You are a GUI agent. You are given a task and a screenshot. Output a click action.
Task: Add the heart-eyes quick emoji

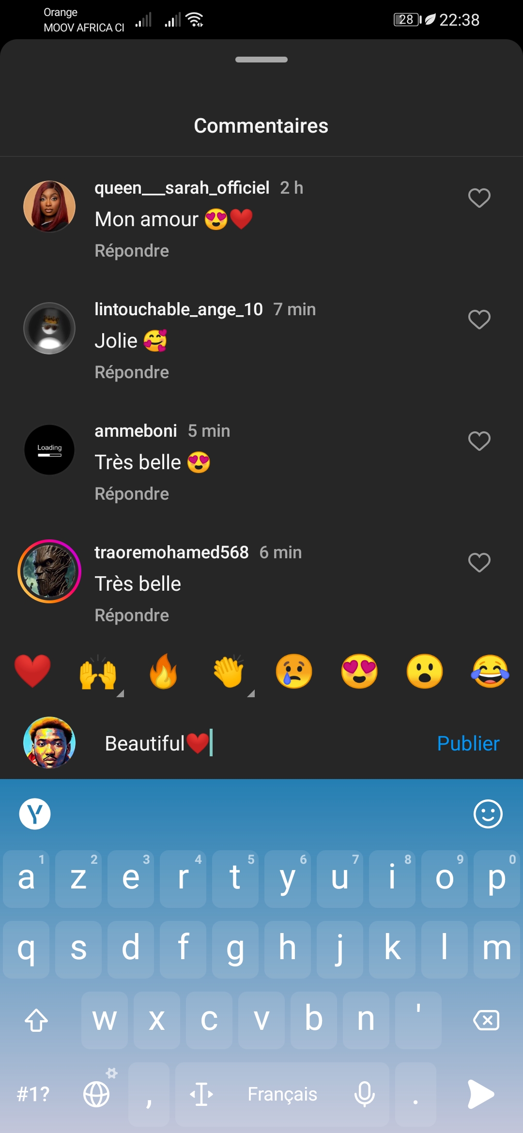(x=359, y=672)
